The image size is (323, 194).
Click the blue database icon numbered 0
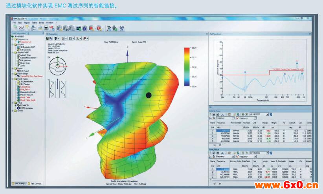(84, 28)
